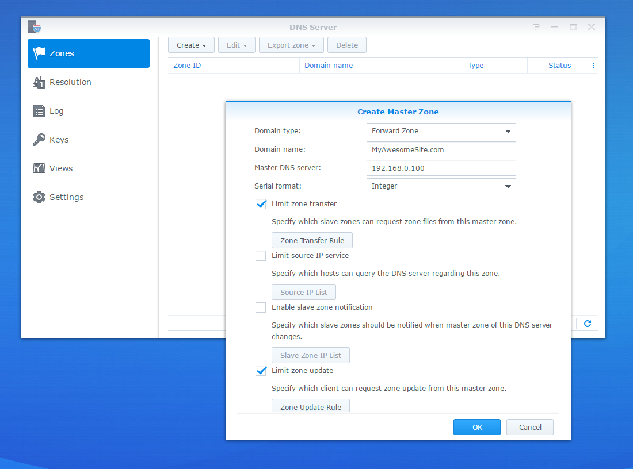
Task: Enable slave zone notification checkbox
Action: coord(261,307)
